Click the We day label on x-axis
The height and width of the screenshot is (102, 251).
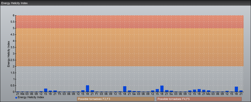coord(22,94)
